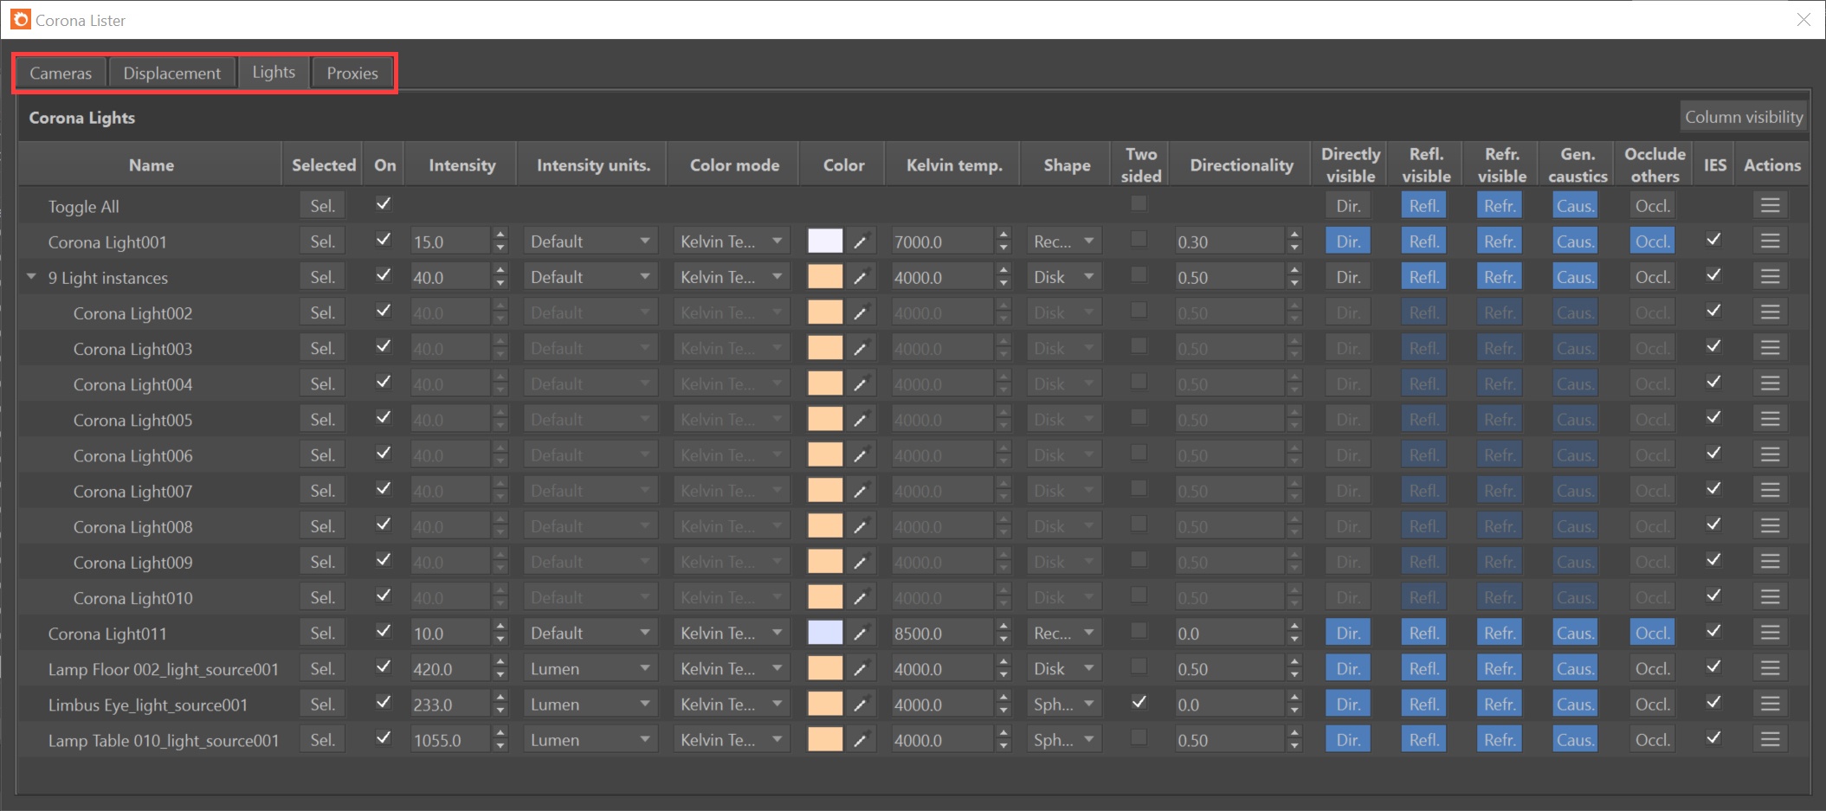Click color picker eyedropper for Corona Light008
Image resolution: width=1826 pixels, height=811 pixels.
pos(860,526)
